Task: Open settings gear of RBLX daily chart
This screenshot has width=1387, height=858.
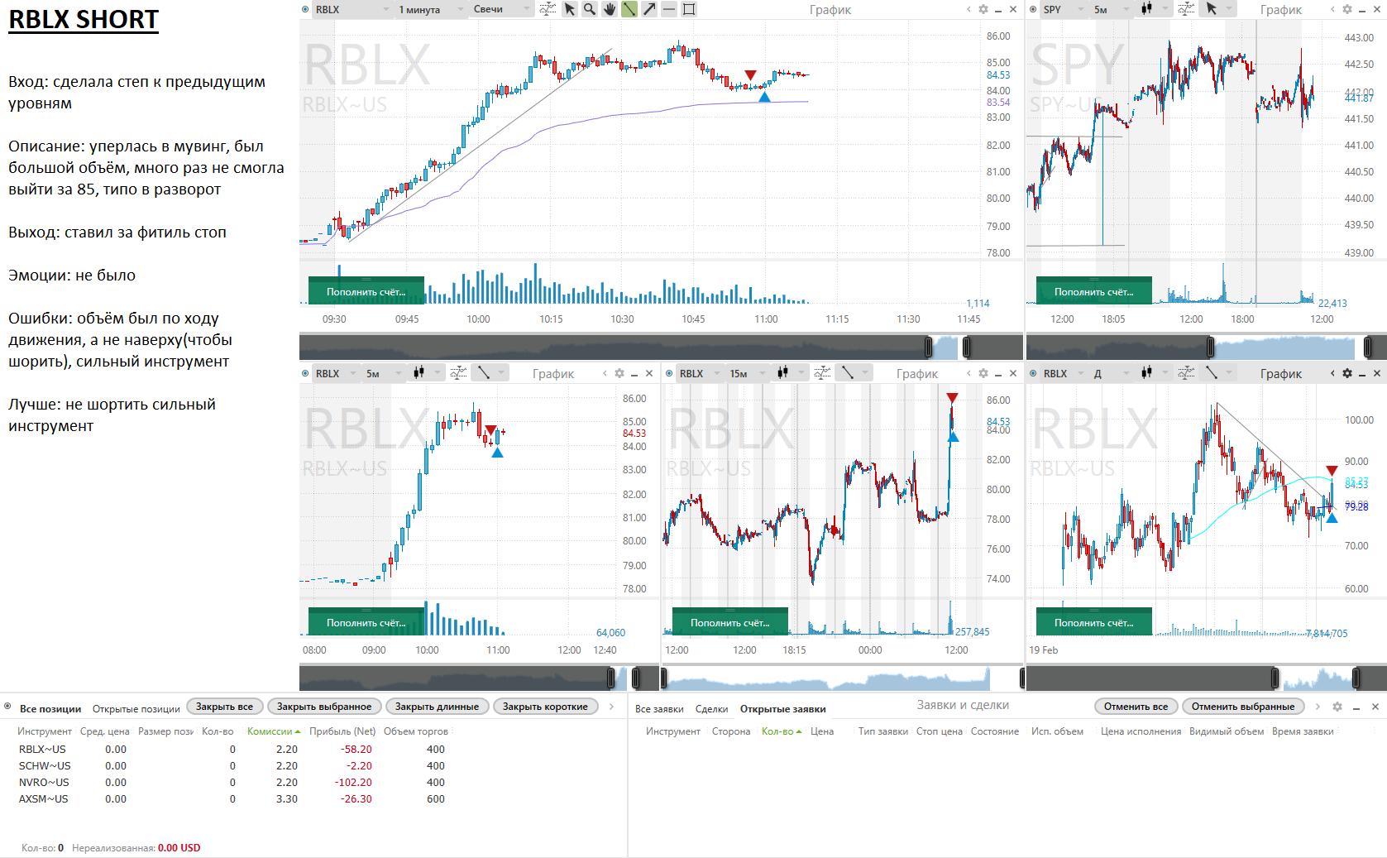Action: (x=1347, y=373)
